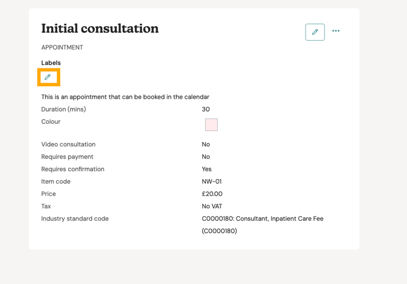Click the item code NW-01

coord(211,181)
